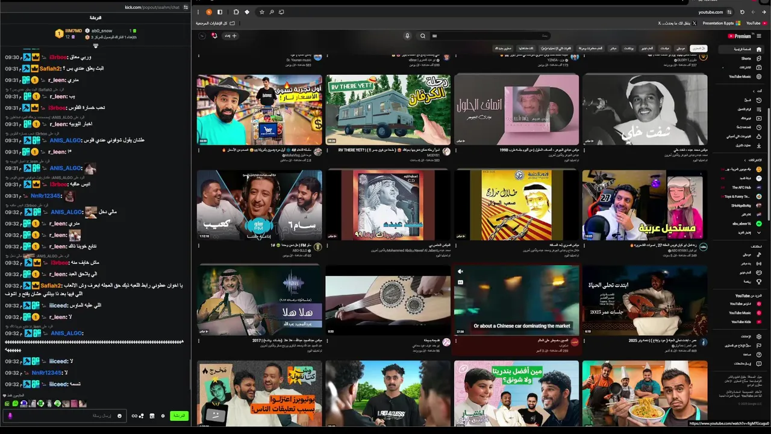Open options menu for grocery cart video

click(x=199, y=150)
